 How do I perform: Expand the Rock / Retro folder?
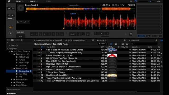(x=12, y=85)
